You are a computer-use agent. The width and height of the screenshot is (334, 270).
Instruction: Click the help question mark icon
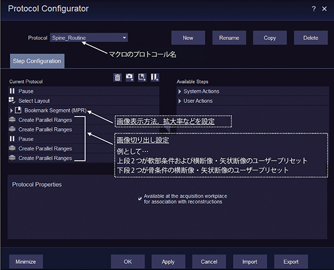[x=313, y=9]
